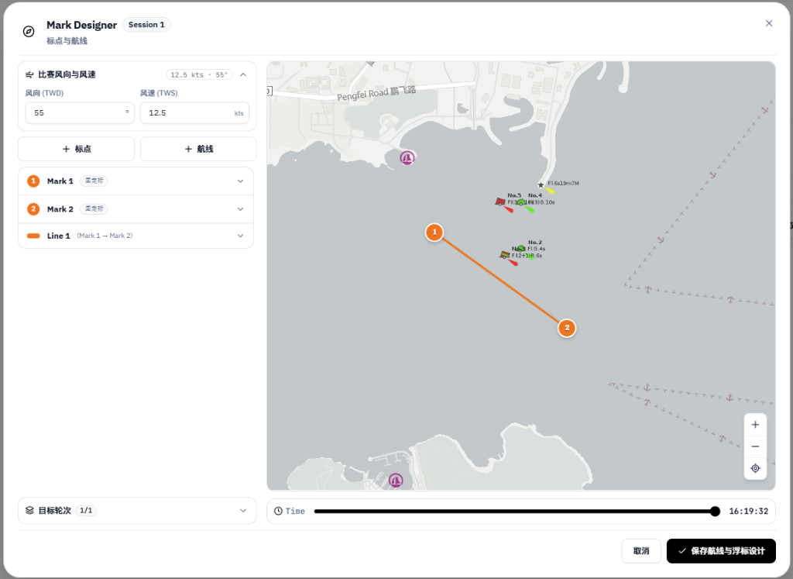
Task: Click mark 1 pin on the map
Action: [x=434, y=233]
